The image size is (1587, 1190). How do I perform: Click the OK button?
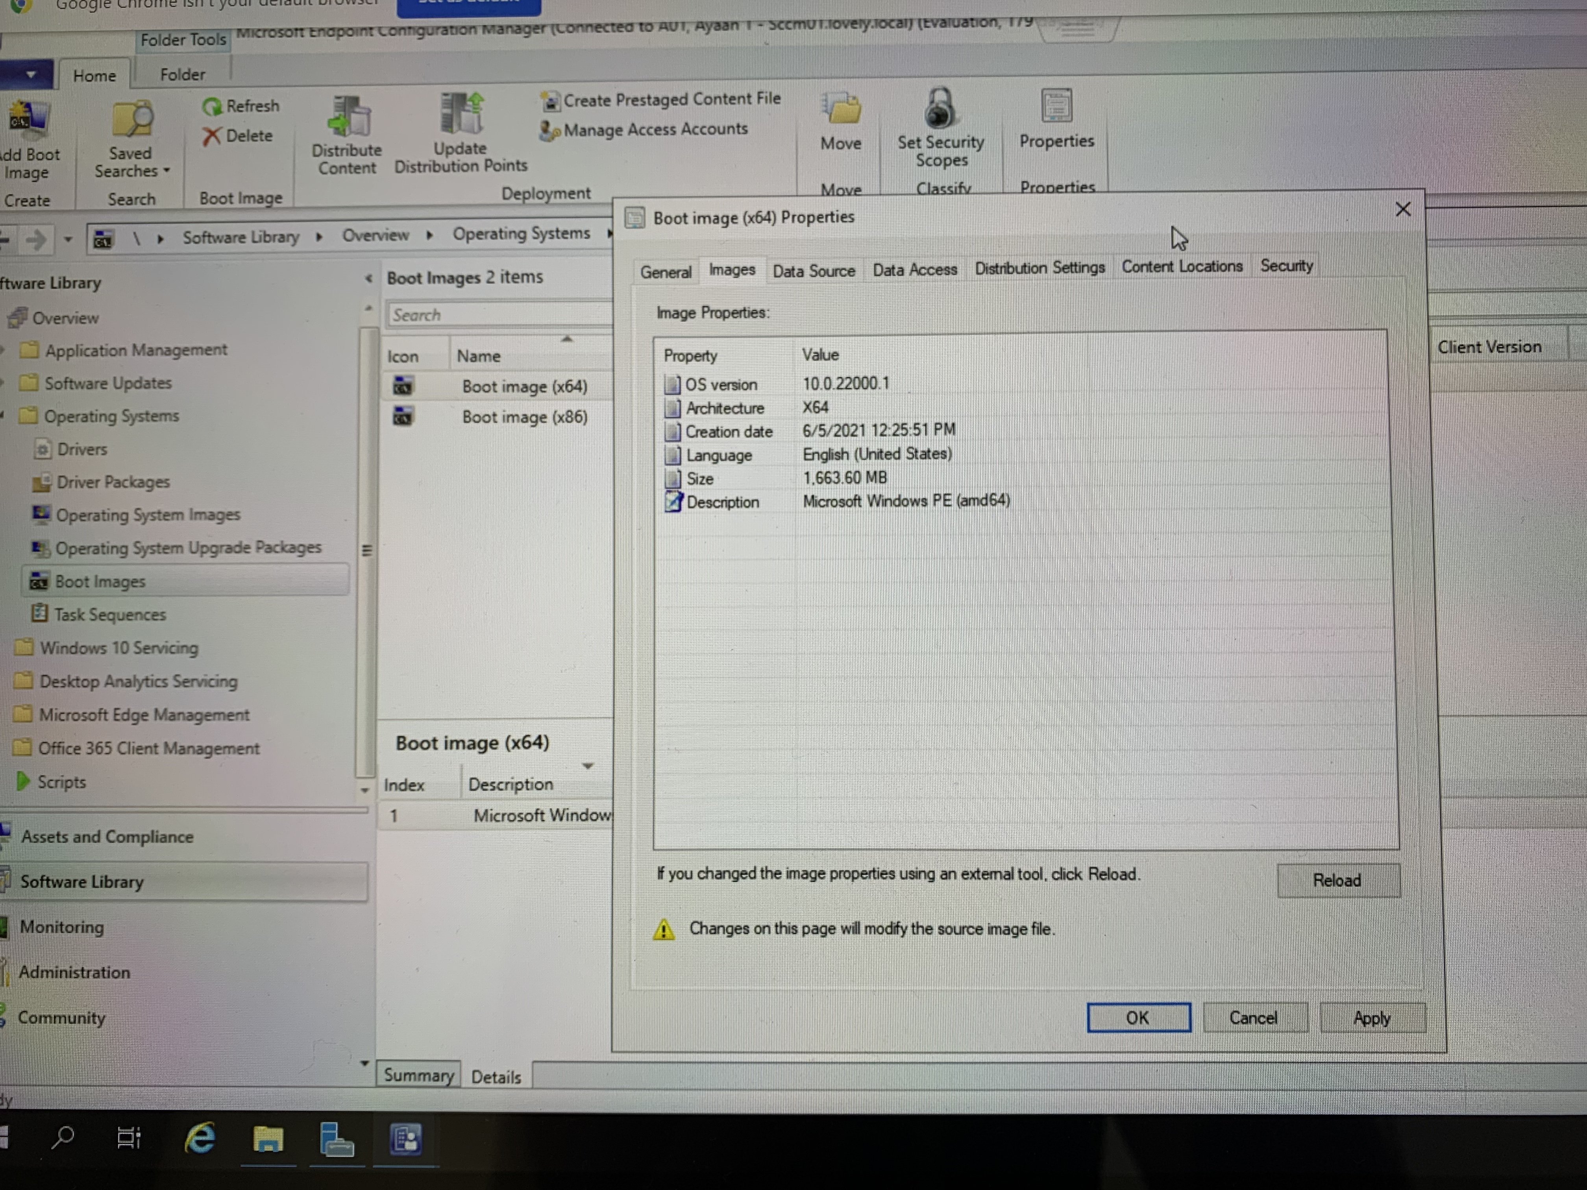[1138, 1017]
